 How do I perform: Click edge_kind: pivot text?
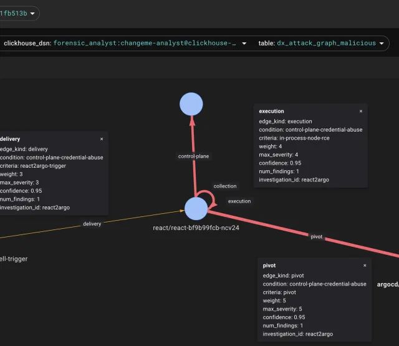(x=284, y=276)
